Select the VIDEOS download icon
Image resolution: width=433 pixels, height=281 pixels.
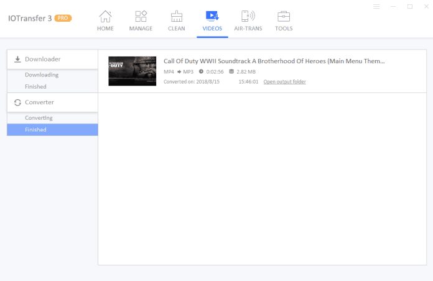point(212,16)
